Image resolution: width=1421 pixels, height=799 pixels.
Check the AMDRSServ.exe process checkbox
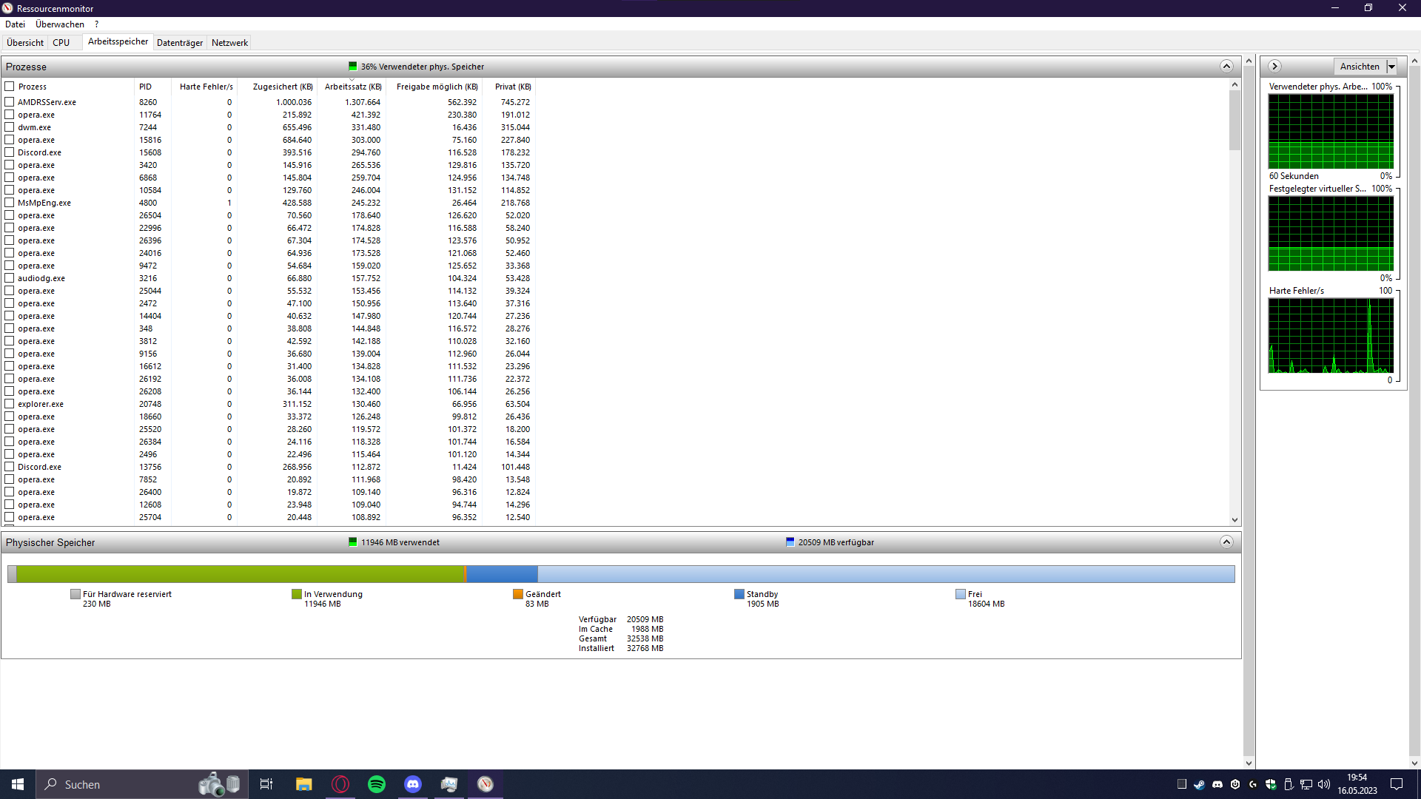(10, 102)
